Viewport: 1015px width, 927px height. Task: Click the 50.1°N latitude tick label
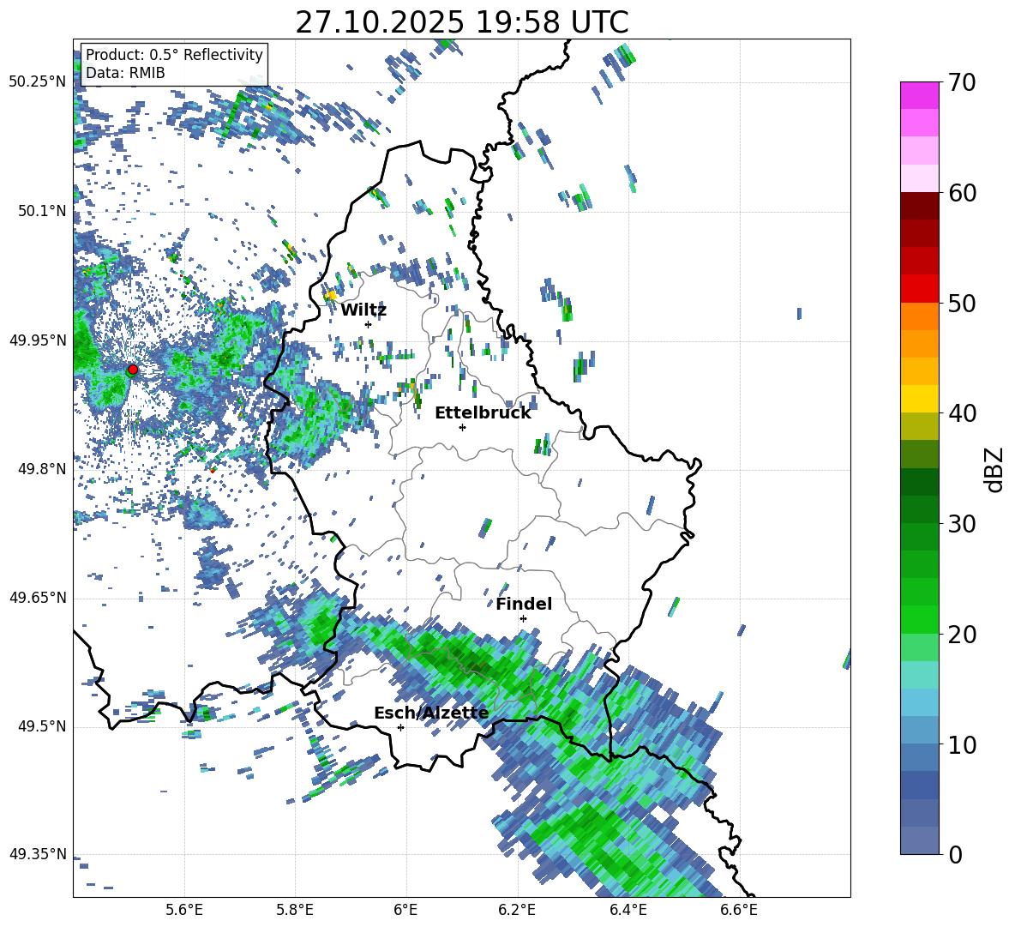tap(43, 211)
